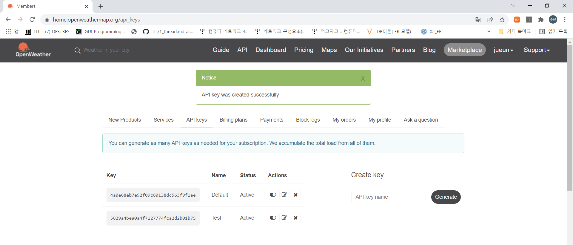
Task: Delete the Test API key
Action: click(x=296, y=218)
